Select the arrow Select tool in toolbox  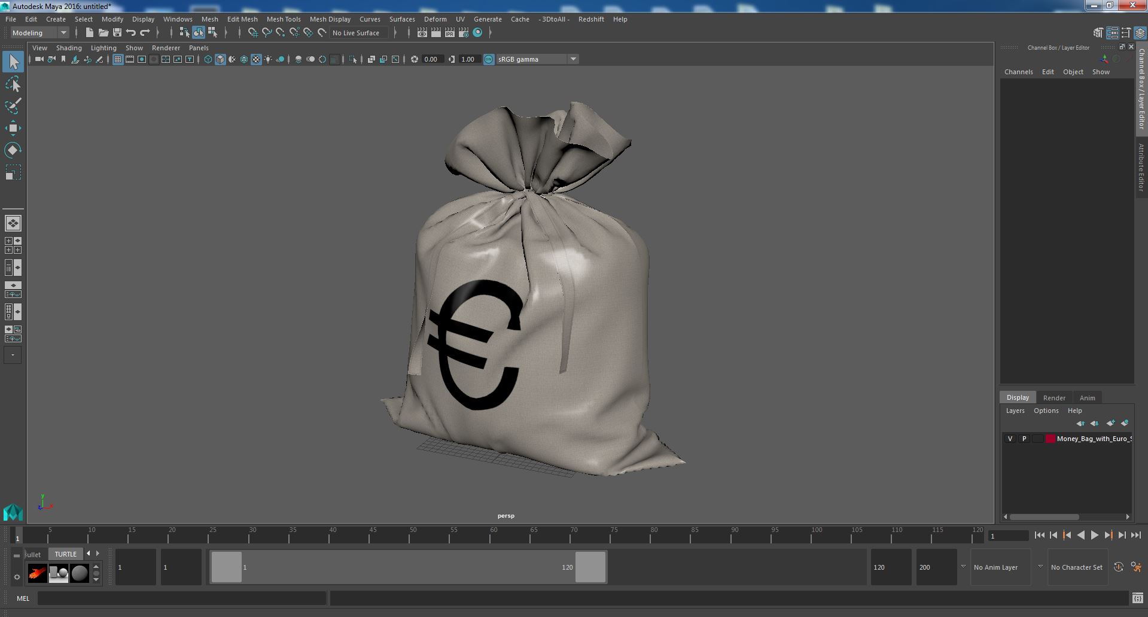(13, 62)
